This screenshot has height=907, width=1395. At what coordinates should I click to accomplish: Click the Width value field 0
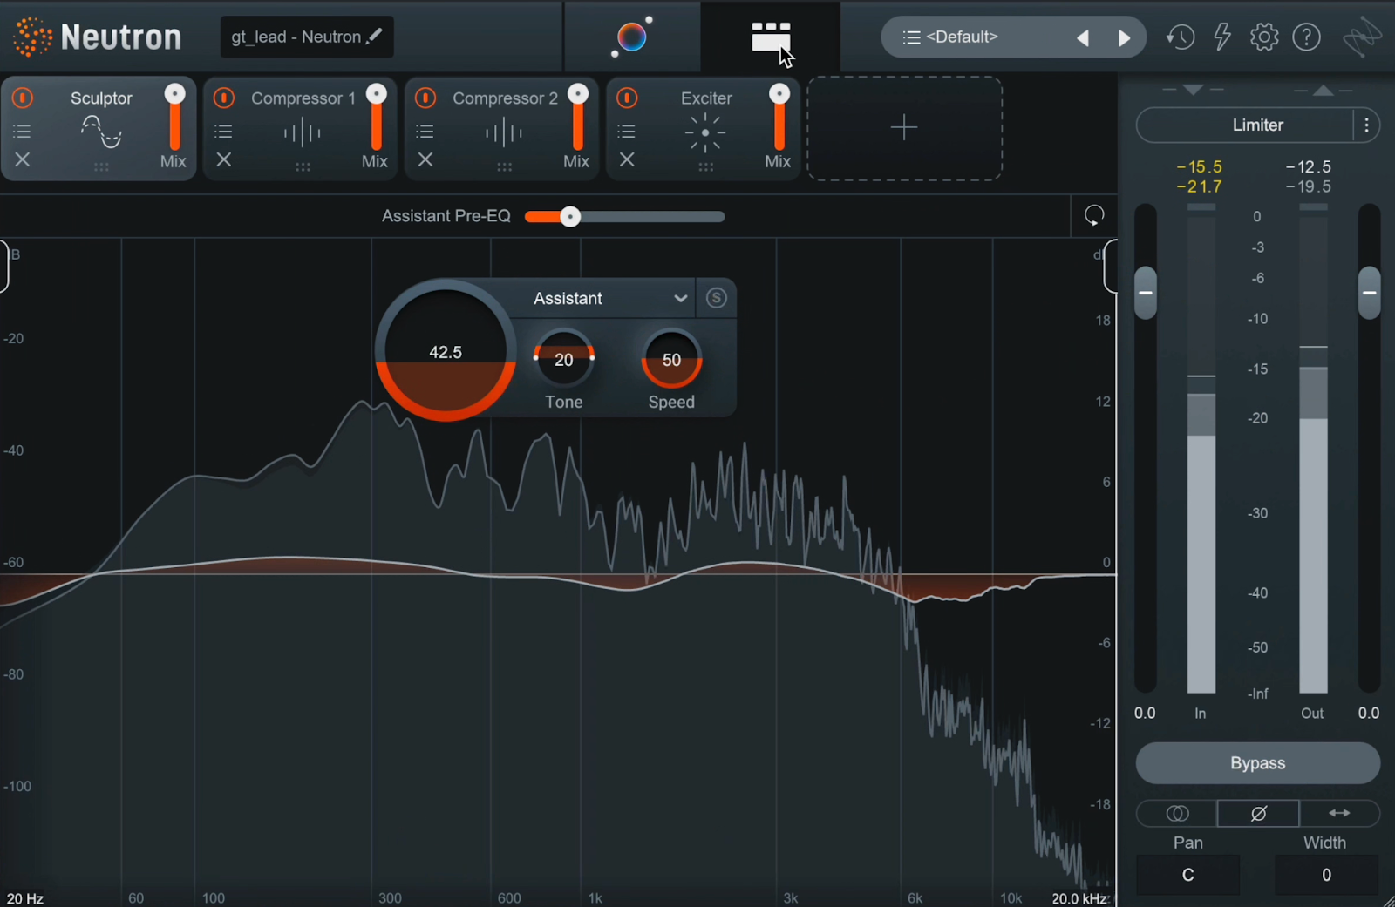[x=1326, y=875]
